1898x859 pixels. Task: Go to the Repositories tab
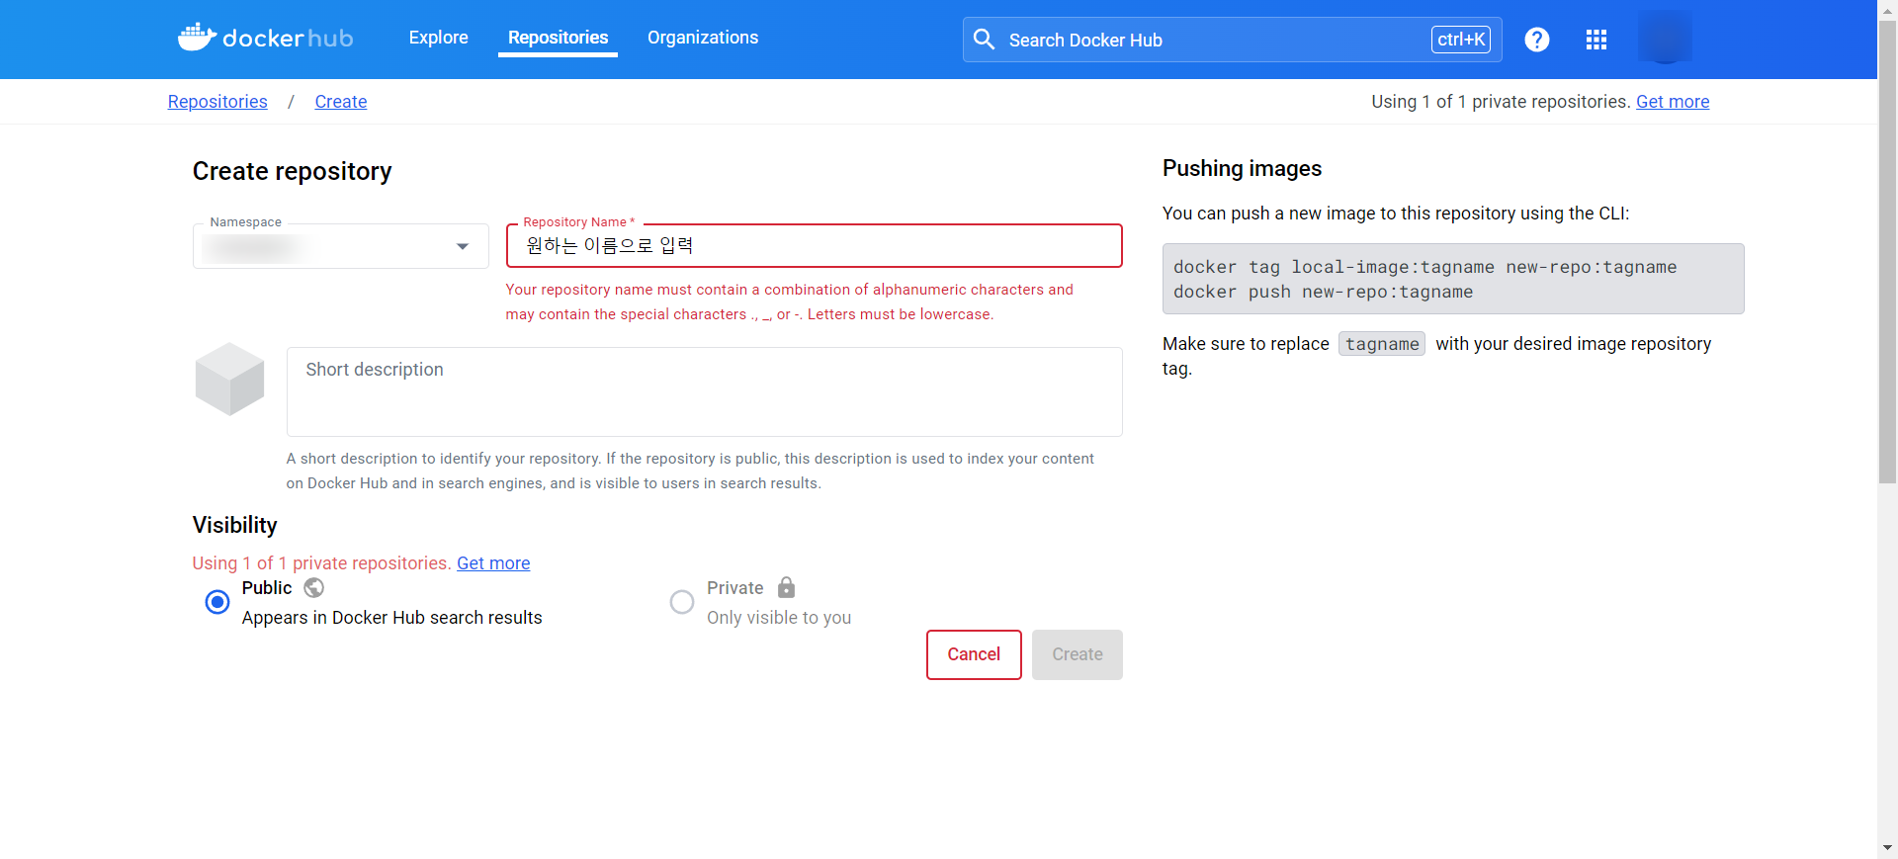pyautogui.click(x=558, y=38)
